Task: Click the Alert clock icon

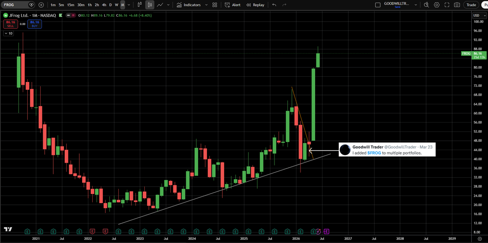Action: 227,5
